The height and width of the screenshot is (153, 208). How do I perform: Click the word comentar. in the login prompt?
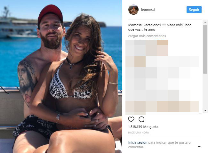click(x=136, y=147)
